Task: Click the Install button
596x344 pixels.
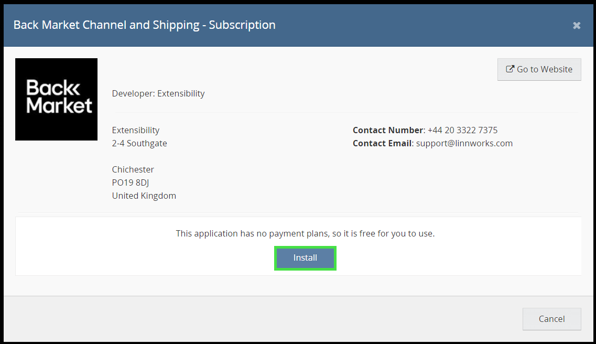Action: 305,258
